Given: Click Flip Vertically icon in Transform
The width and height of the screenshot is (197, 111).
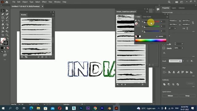Looking at the screenshot, I should [x=187, y=28].
